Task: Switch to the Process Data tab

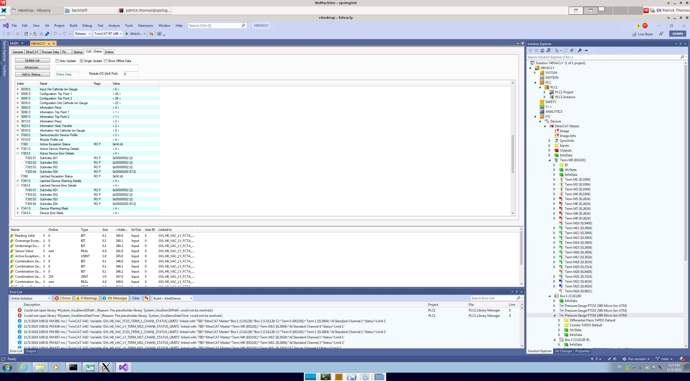Action: [x=50, y=52]
